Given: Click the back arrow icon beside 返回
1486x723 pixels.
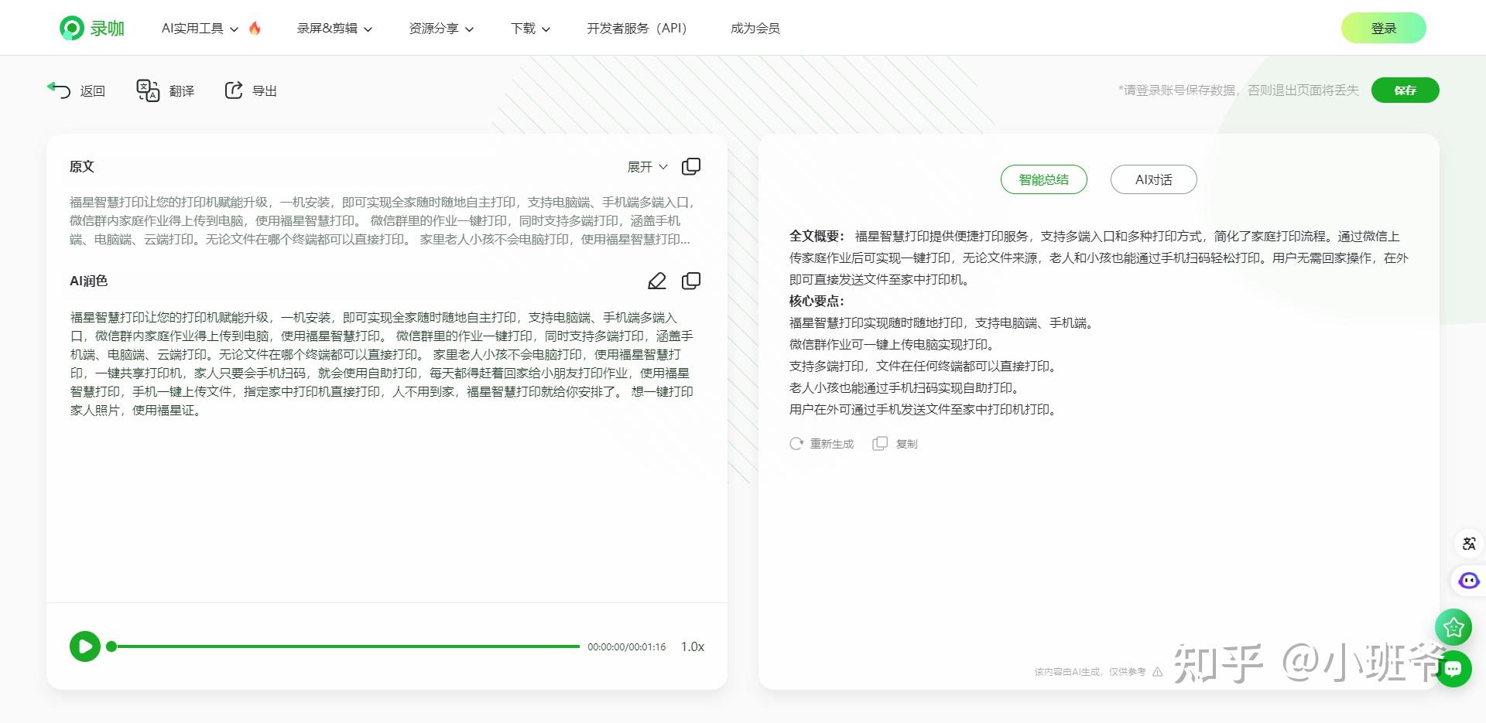Looking at the screenshot, I should pos(59,90).
